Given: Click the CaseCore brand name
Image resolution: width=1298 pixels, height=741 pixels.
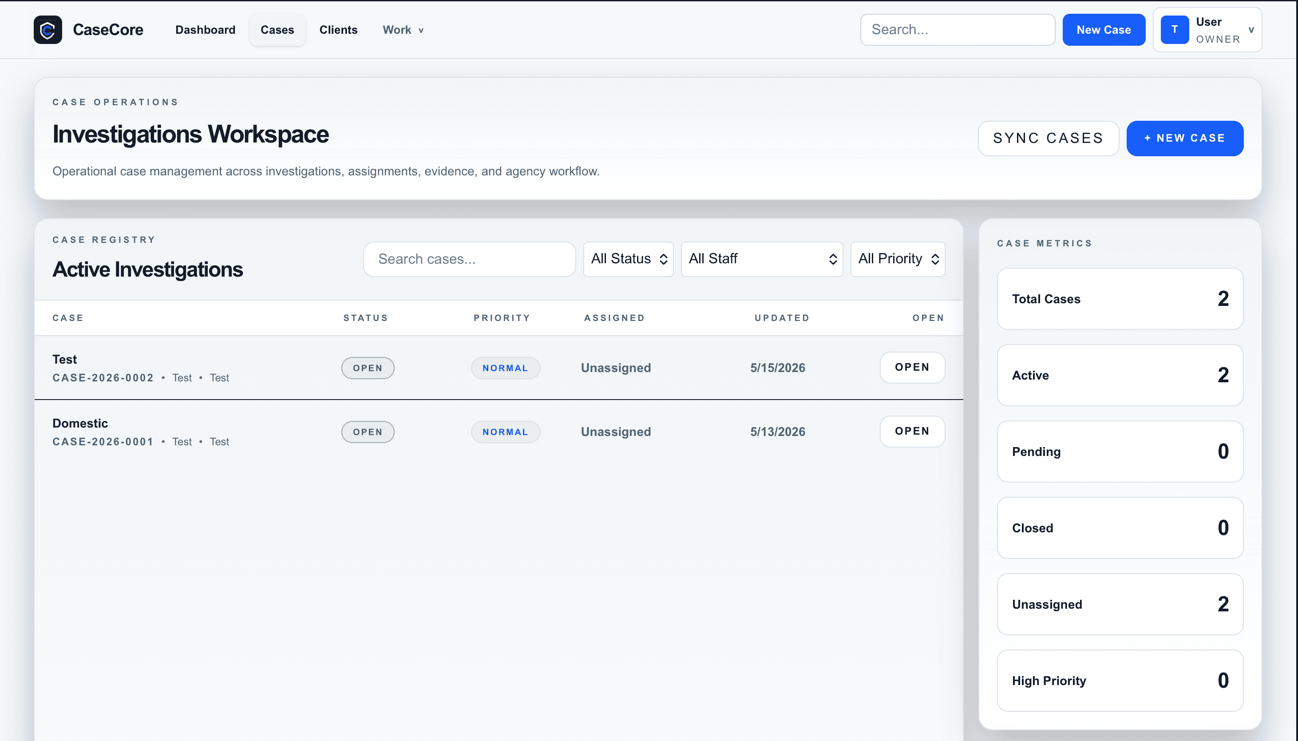Looking at the screenshot, I should click(108, 29).
